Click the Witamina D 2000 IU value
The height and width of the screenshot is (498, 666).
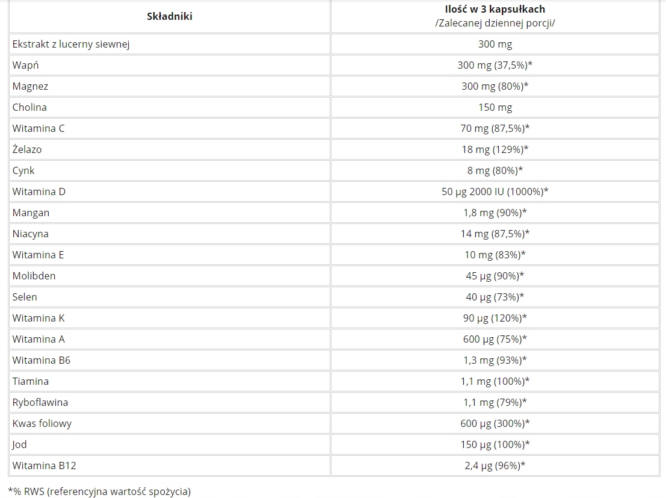pos(495,191)
